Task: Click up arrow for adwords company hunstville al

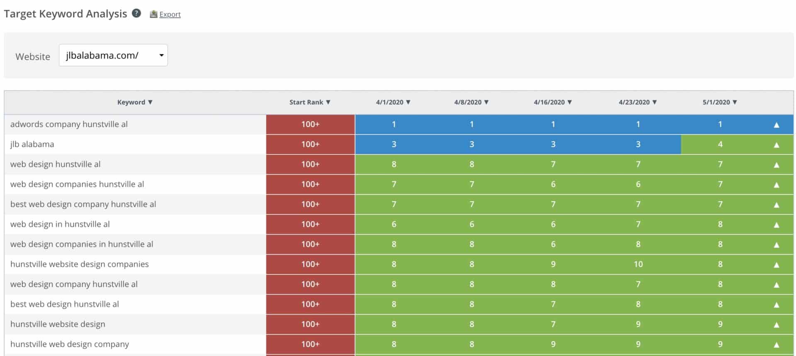Action: [777, 125]
